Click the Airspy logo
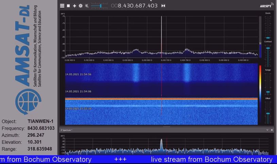The width and height of the screenshot is (277, 164). [265, 6]
